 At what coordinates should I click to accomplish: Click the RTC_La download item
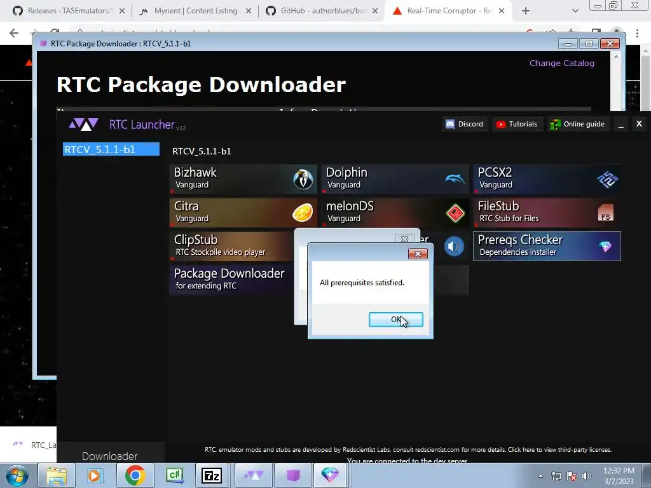point(34,445)
